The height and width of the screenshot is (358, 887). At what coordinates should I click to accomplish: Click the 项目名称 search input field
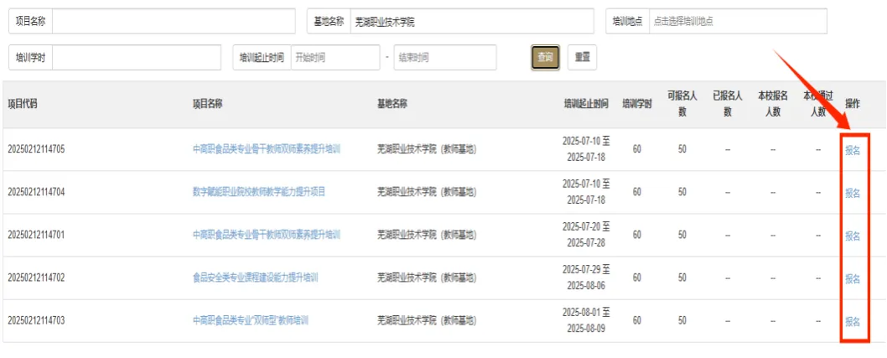tap(174, 22)
